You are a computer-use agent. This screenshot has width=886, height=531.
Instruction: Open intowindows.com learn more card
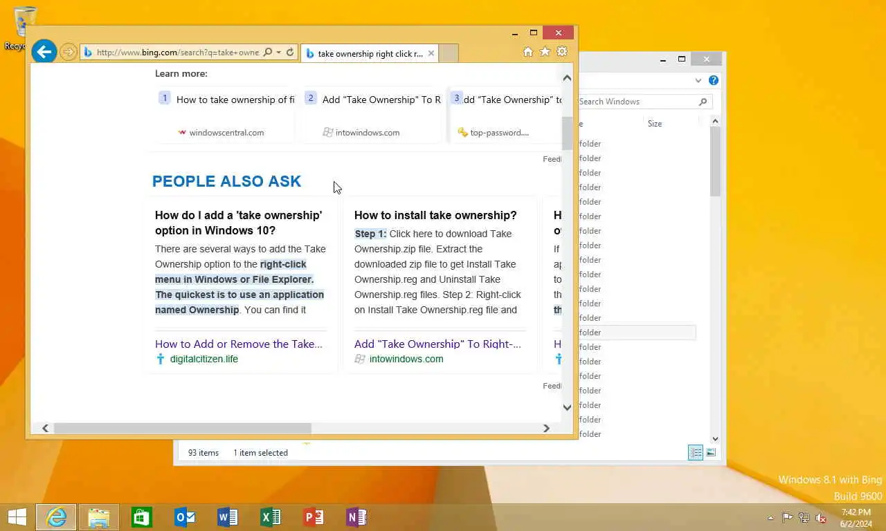point(372,115)
